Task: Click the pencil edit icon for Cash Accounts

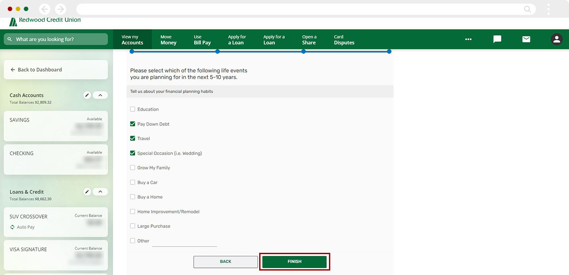Action: [x=87, y=95]
